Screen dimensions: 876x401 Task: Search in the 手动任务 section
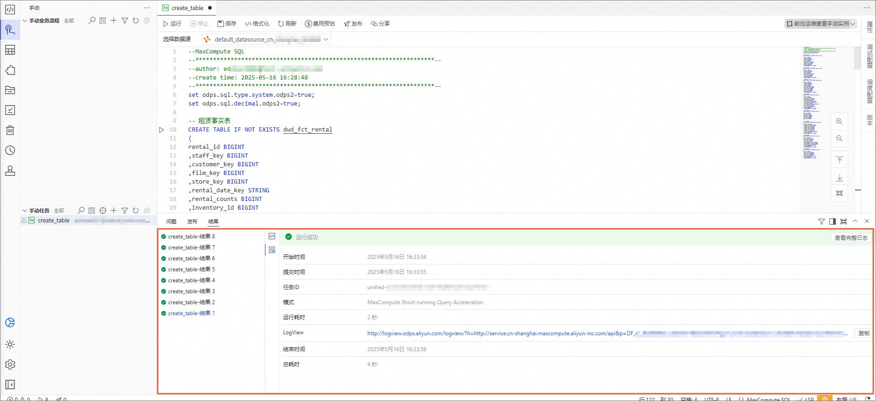click(81, 211)
